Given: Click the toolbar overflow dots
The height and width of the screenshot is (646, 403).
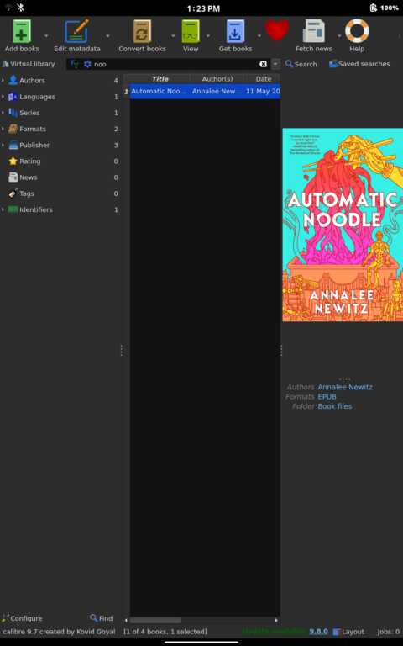Looking at the screenshot, I should [400, 36].
